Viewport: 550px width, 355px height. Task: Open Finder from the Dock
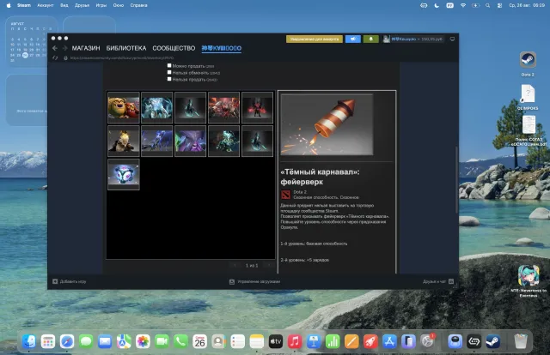28,341
